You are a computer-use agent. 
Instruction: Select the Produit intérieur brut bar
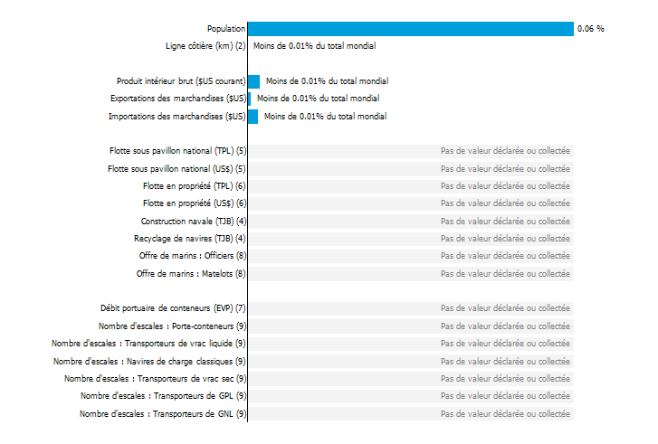[x=254, y=81]
